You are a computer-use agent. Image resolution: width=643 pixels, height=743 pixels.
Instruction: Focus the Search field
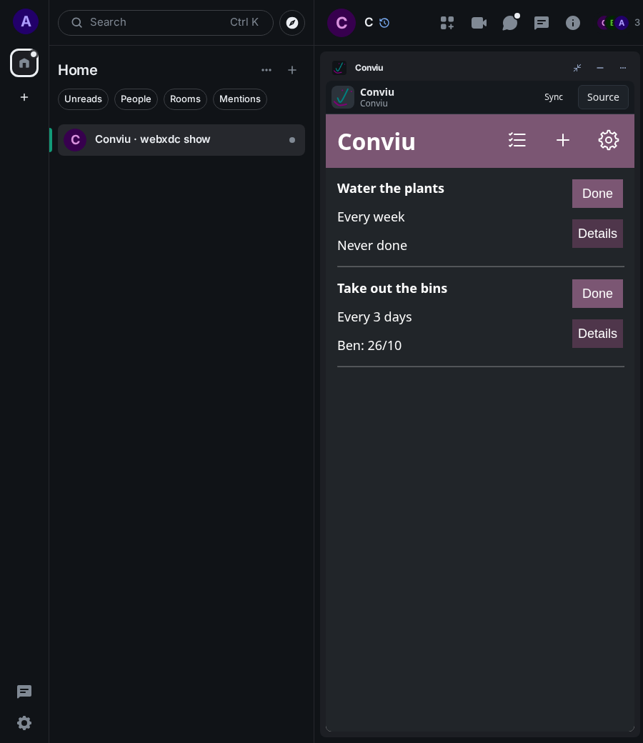pos(165,23)
